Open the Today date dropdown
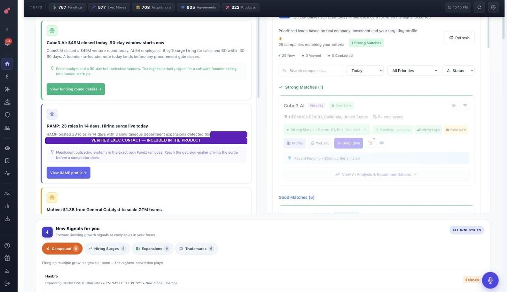Image resolution: width=507 pixels, height=292 pixels. (x=365, y=71)
